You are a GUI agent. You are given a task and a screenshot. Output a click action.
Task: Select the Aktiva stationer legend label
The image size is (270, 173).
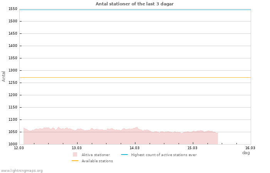(x=96, y=155)
